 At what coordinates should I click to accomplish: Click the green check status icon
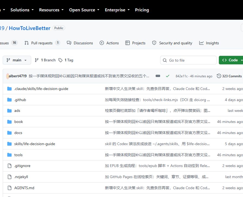167,76
